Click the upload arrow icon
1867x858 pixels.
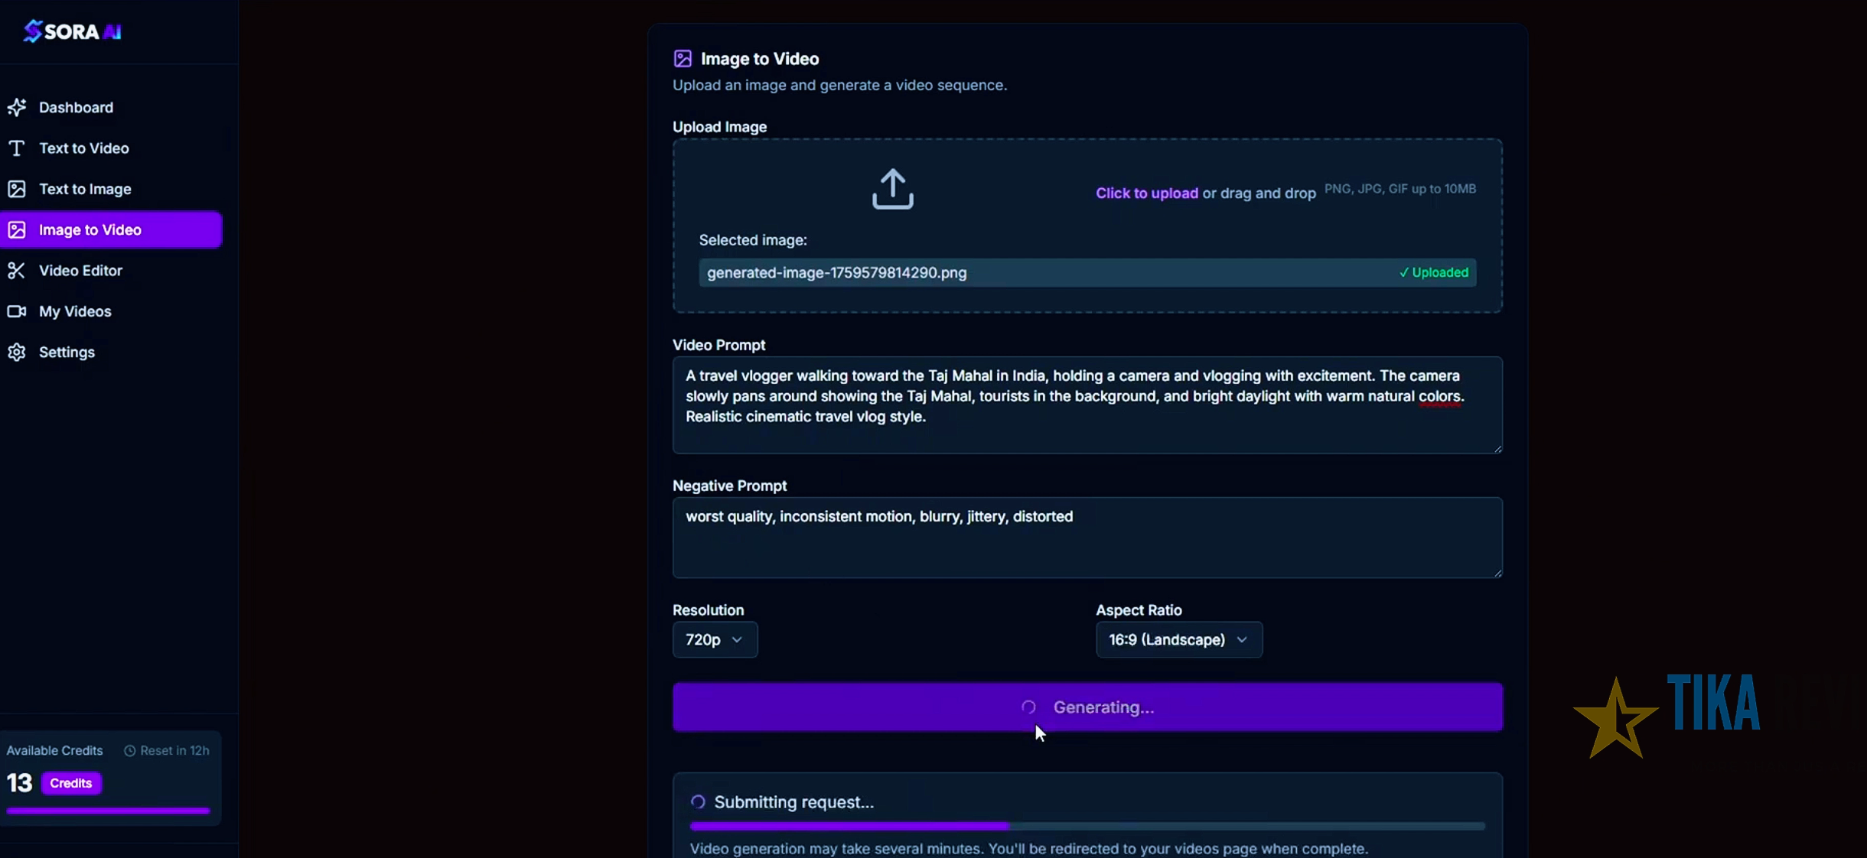click(892, 188)
